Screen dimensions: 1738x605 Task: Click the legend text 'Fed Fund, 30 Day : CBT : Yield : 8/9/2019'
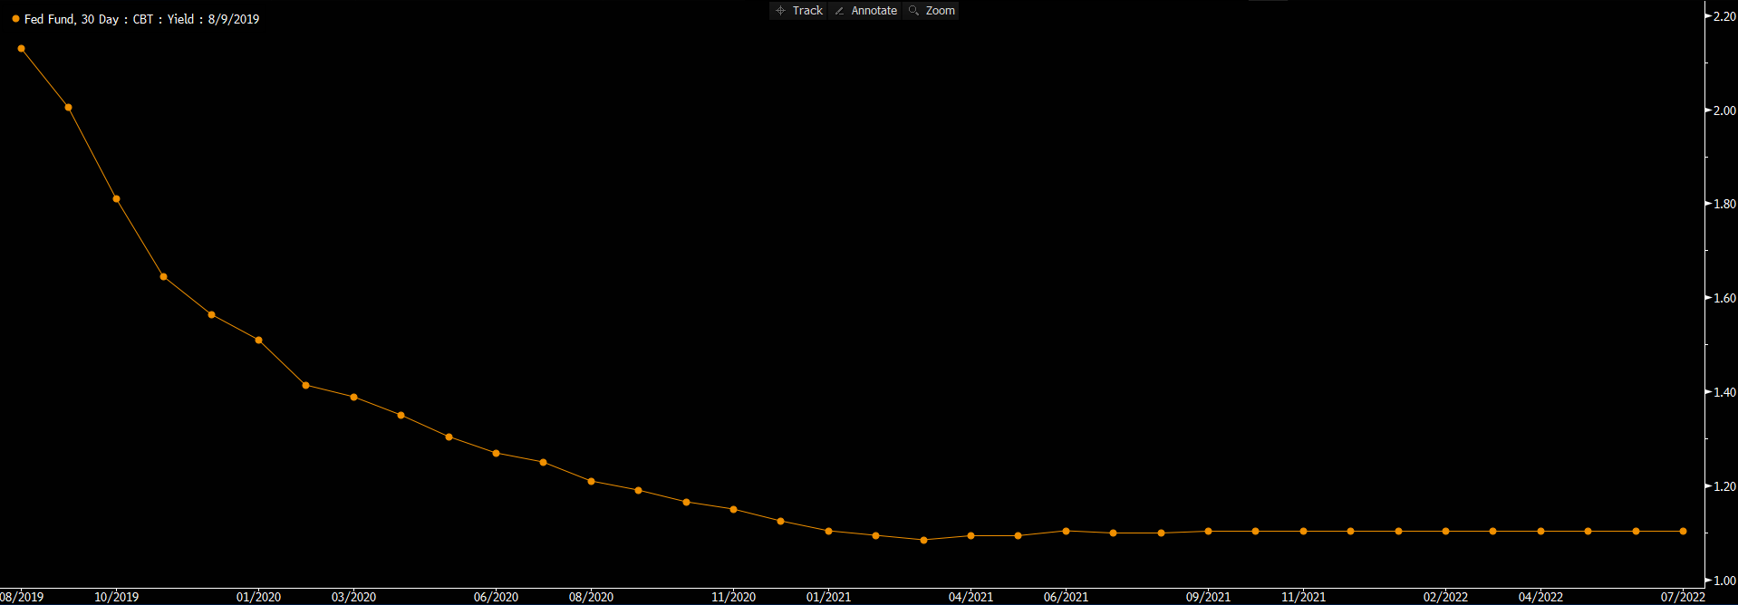141,19
